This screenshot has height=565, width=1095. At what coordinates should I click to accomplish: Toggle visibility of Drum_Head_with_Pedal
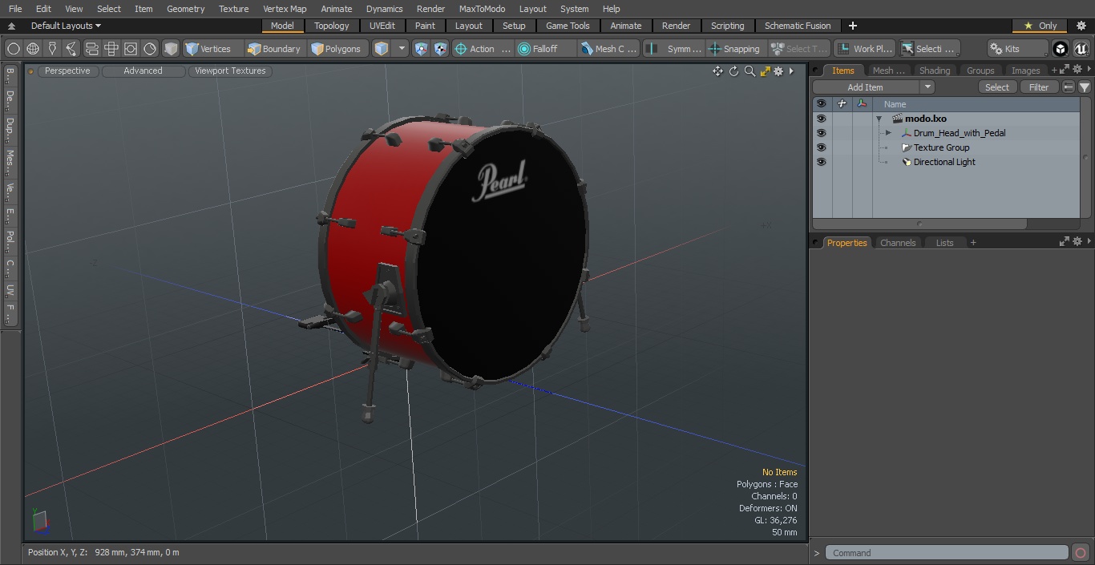pos(821,133)
